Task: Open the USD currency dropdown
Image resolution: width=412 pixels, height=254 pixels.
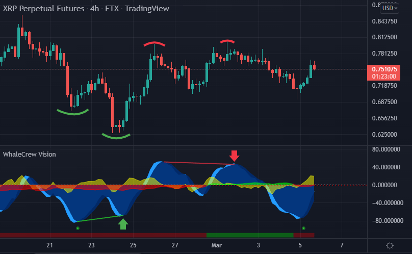Action: (x=390, y=8)
